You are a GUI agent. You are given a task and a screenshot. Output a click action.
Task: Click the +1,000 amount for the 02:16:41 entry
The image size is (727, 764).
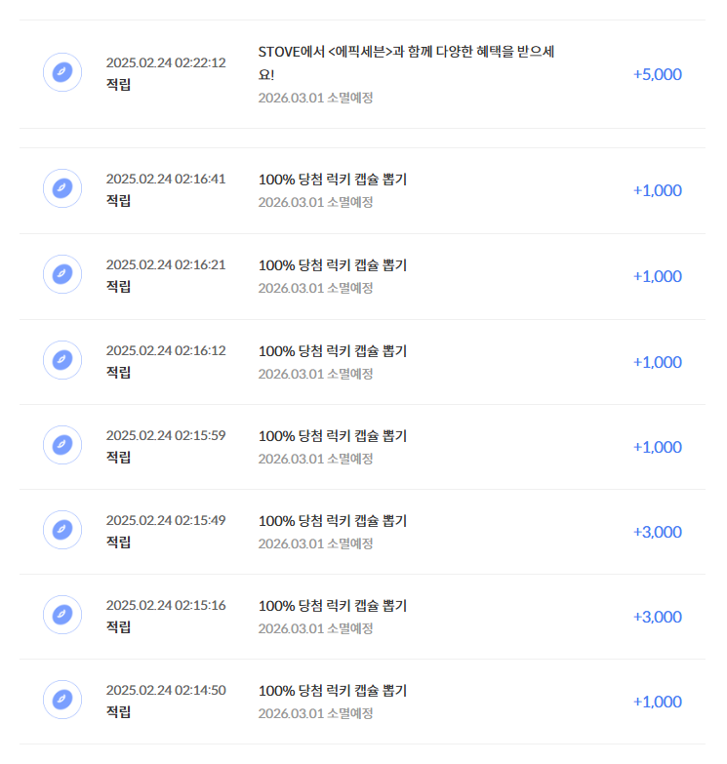[x=657, y=190]
